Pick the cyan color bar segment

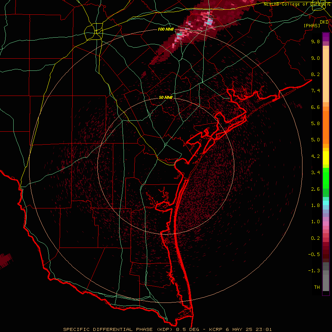coord(326,203)
